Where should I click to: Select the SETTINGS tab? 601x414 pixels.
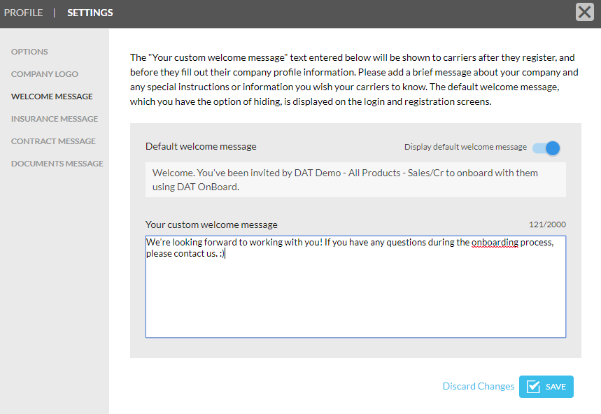pos(90,13)
